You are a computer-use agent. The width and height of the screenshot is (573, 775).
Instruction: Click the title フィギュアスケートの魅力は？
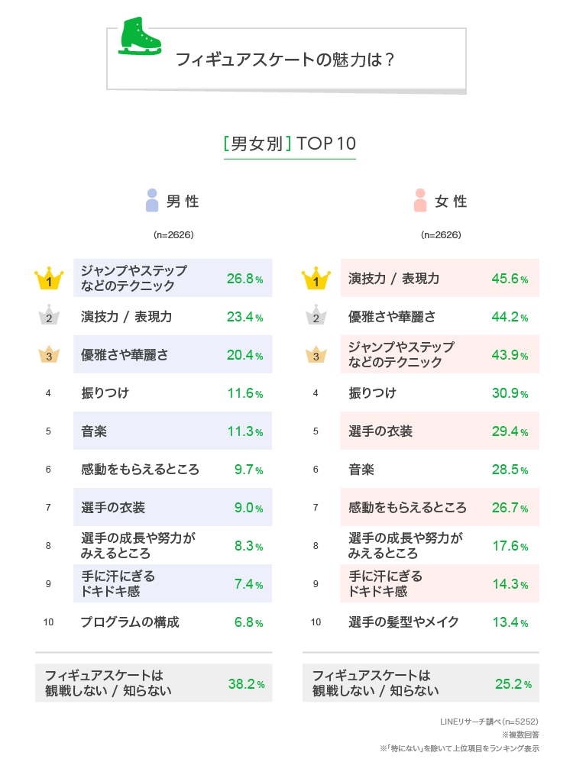point(284,60)
